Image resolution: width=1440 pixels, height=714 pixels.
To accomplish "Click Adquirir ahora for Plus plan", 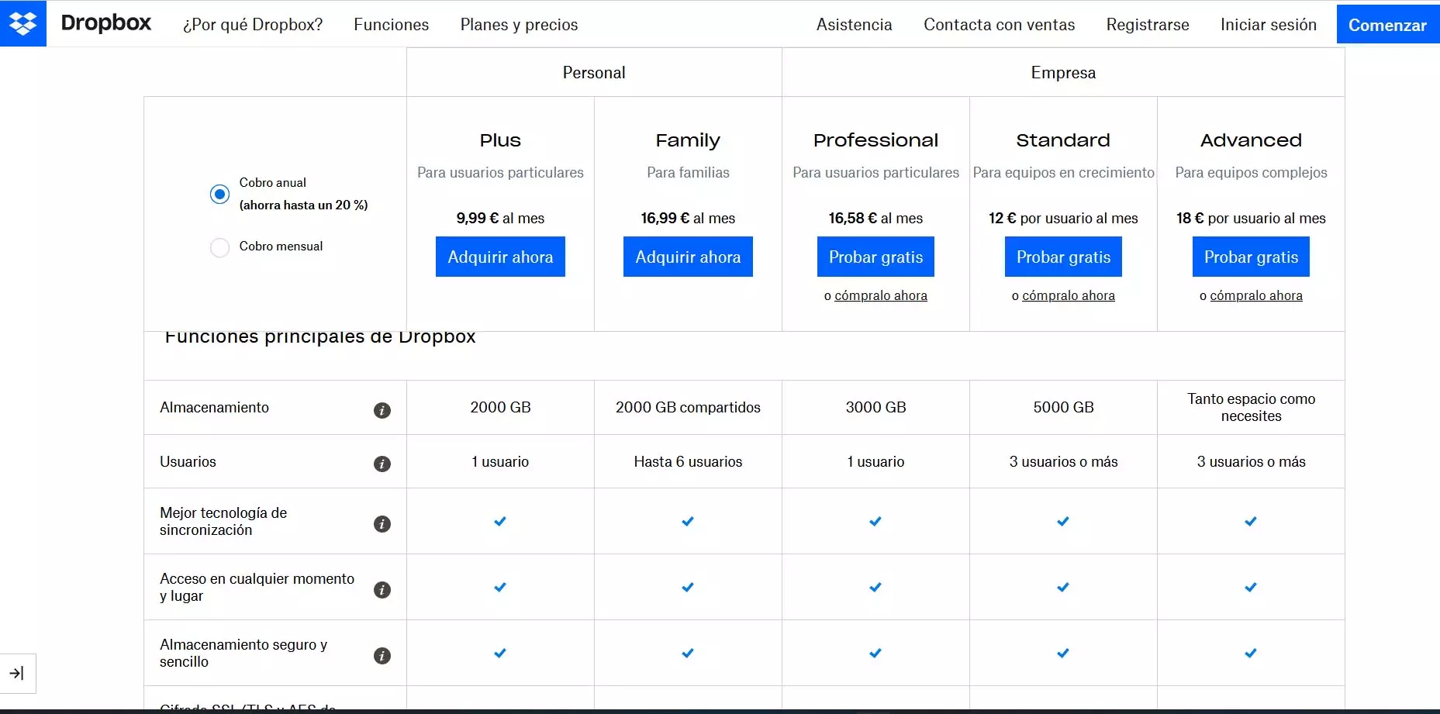I will coord(500,257).
